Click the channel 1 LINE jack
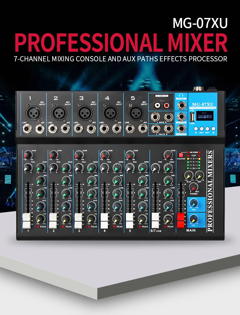 coord(27,129)
